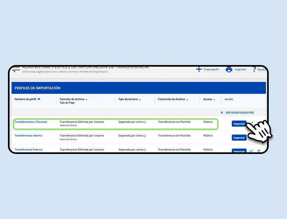The height and width of the screenshot is (219, 287).
Task: Select Internas Único under interna row
Action: [x=68, y=139]
